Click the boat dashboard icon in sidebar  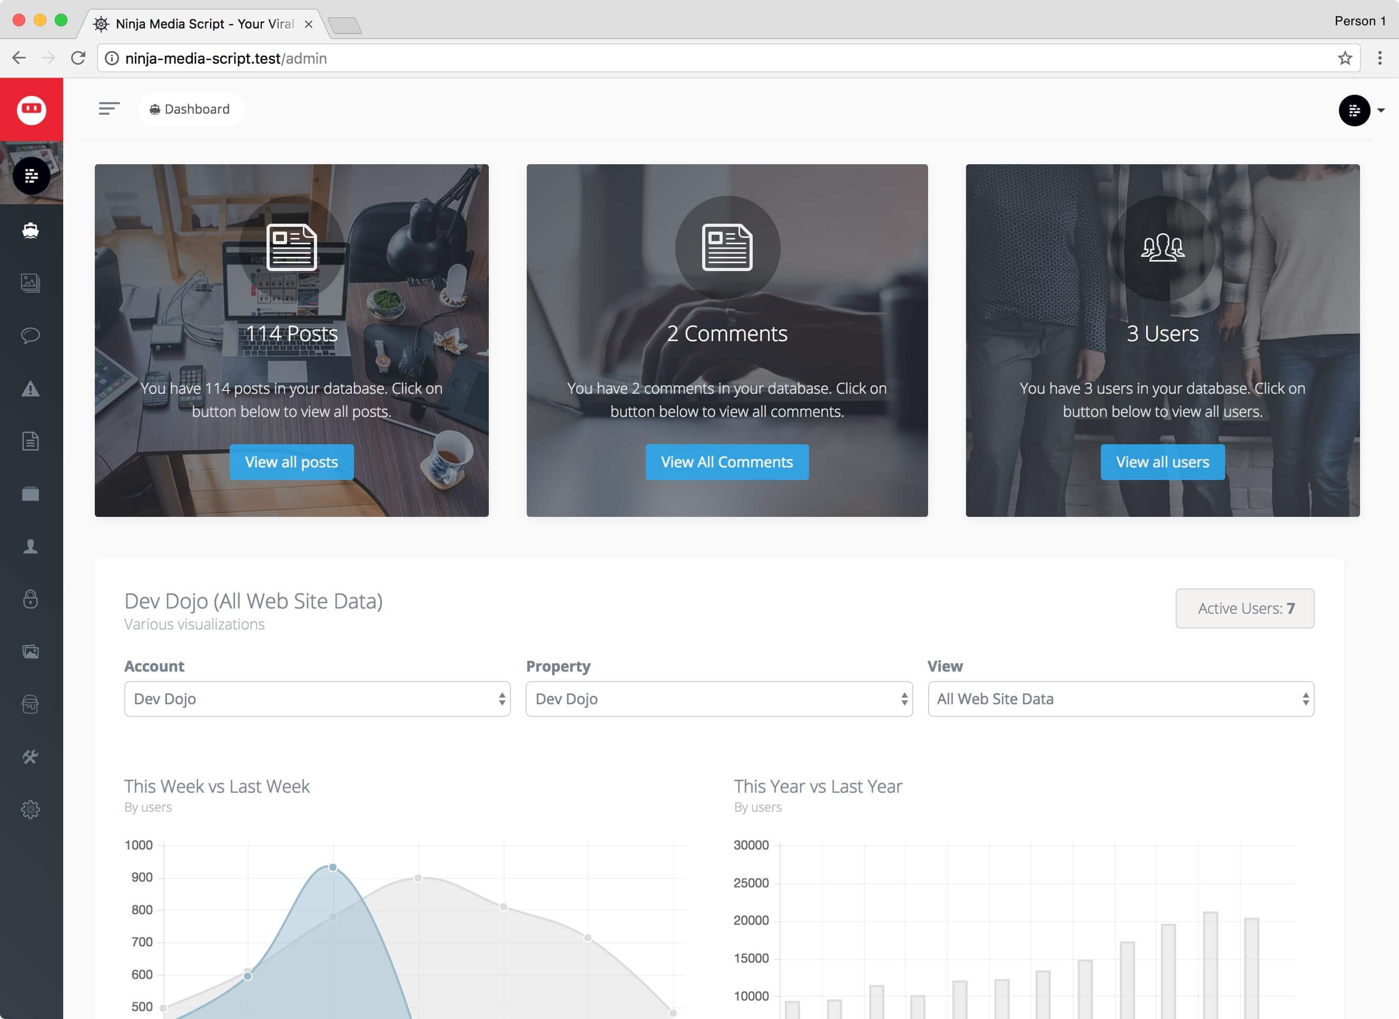click(30, 231)
